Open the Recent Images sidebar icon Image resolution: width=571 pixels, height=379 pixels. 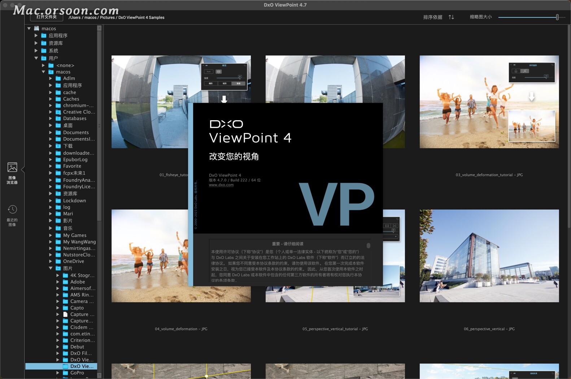pyautogui.click(x=12, y=215)
